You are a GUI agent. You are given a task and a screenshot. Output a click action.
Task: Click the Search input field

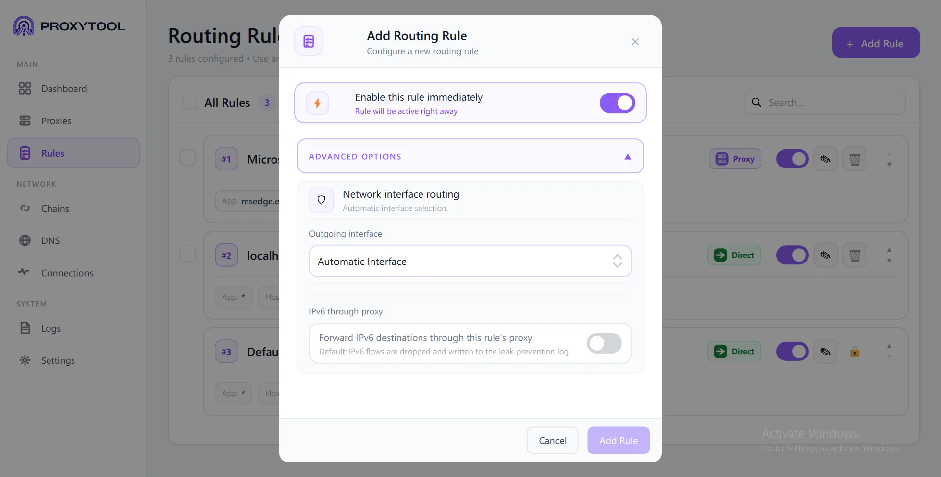click(825, 102)
